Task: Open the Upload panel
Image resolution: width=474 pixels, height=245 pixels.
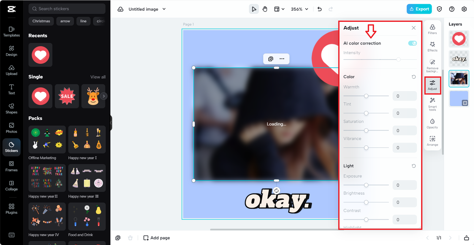Action: coord(11,70)
